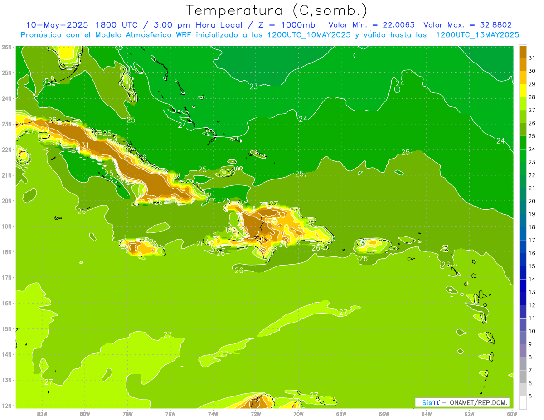Click the "13N" latitude axis label

pos(6,380)
